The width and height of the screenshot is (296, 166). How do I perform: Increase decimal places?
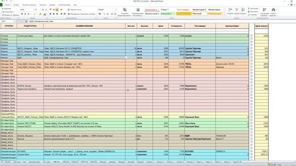pos(112,14)
